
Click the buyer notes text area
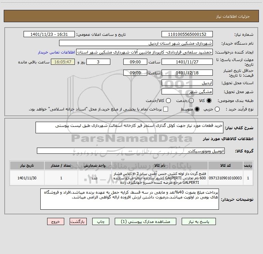[x=129, y=199]
